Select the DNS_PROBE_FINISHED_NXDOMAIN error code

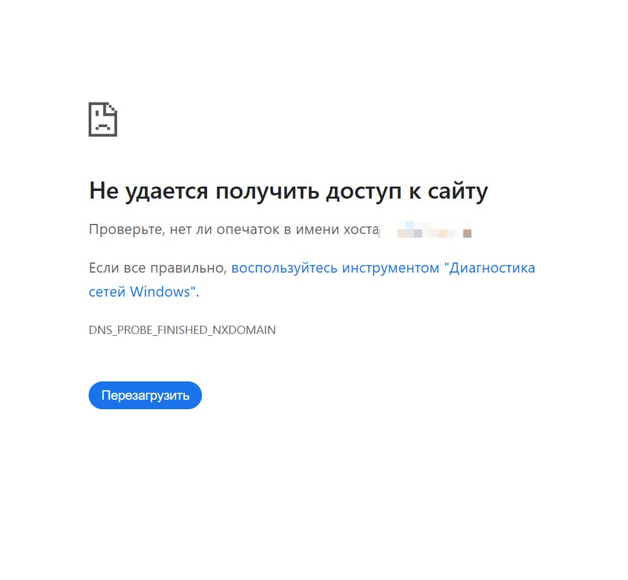pos(182,330)
